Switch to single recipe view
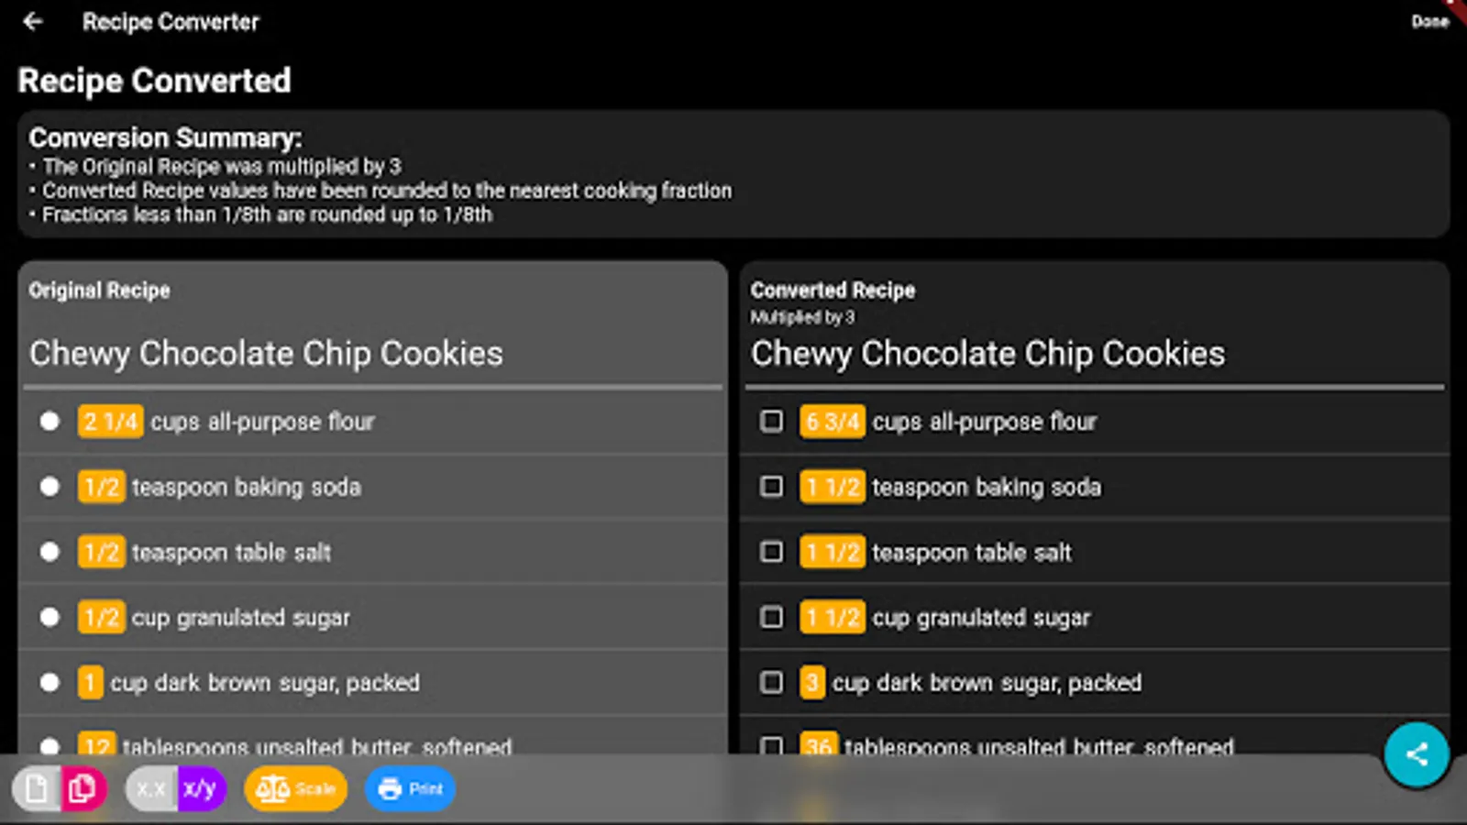Image resolution: width=1467 pixels, height=825 pixels. pos(37,788)
